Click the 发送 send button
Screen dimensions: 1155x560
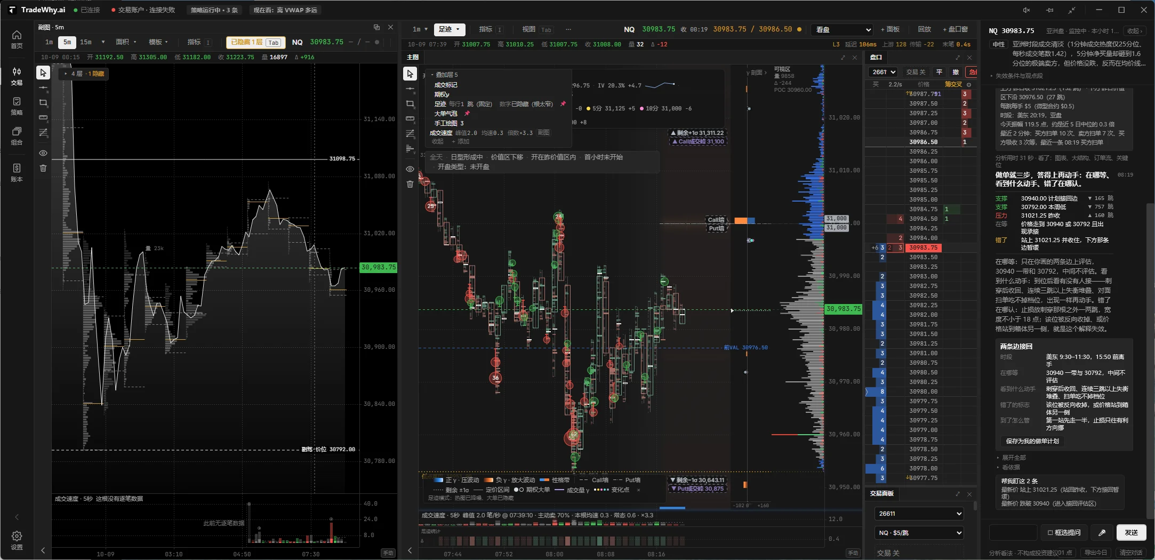(x=1131, y=532)
